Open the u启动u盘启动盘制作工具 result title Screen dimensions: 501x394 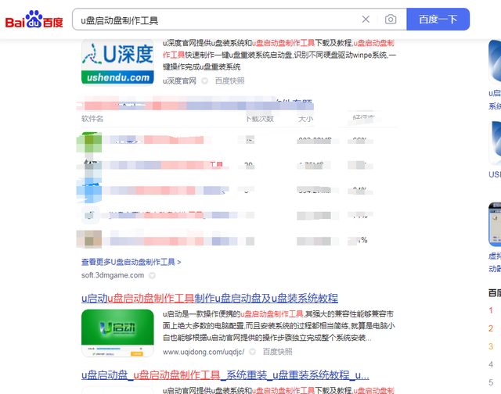pyautogui.click(x=210, y=299)
